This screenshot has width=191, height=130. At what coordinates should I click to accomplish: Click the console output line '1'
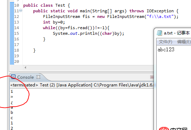point(12,123)
